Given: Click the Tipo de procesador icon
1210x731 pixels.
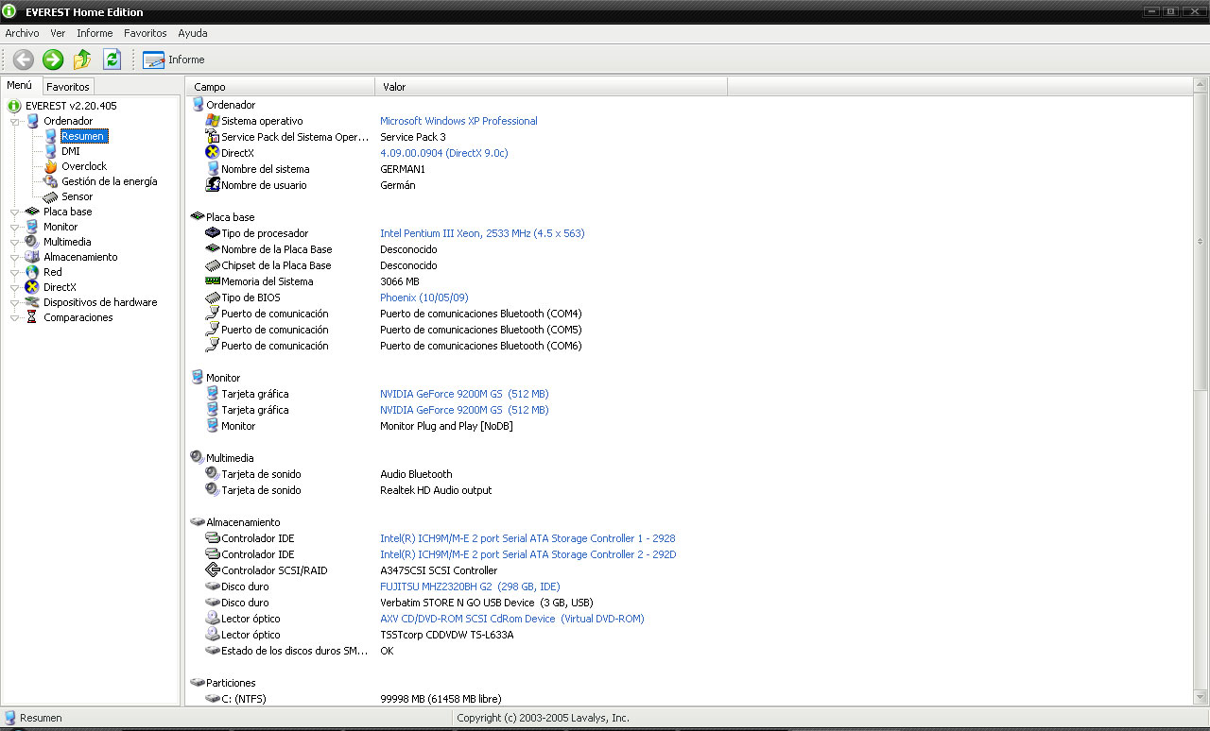Looking at the screenshot, I should pos(213,233).
